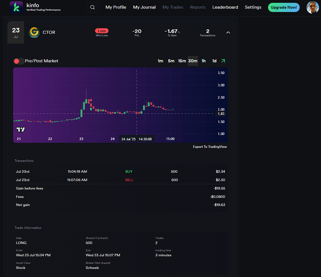Click the TradingView logo on chart
Screen dimensions: 321x277
click(21, 129)
